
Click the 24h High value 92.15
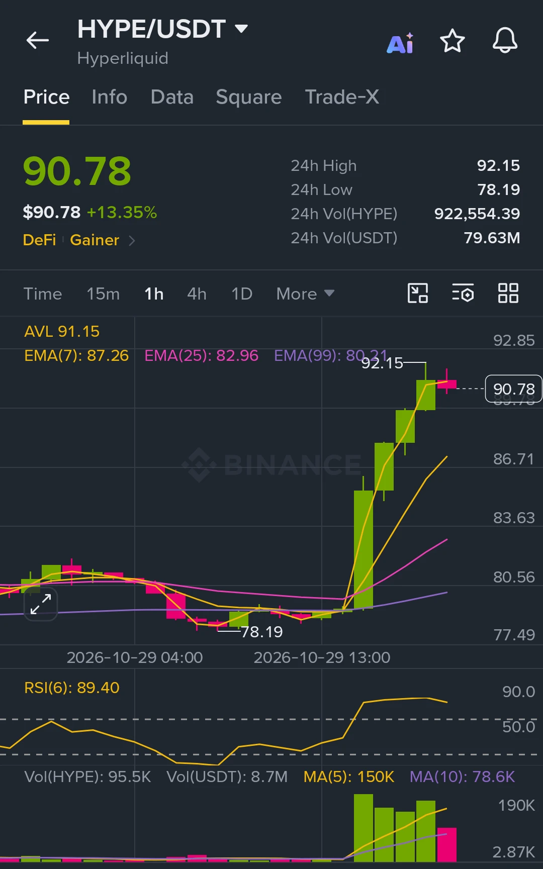click(498, 166)
